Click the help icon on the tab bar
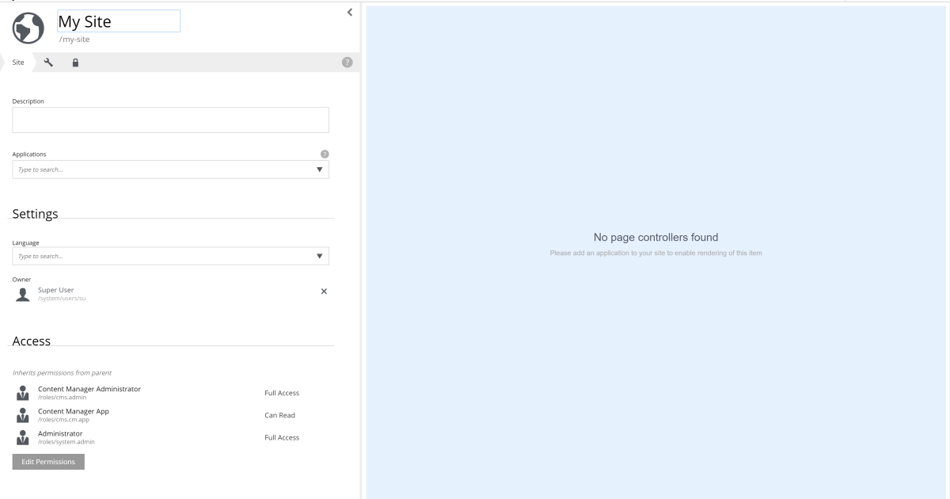This screenshot has height=499, width=950. pyautogui.click(x=347, y=62)
